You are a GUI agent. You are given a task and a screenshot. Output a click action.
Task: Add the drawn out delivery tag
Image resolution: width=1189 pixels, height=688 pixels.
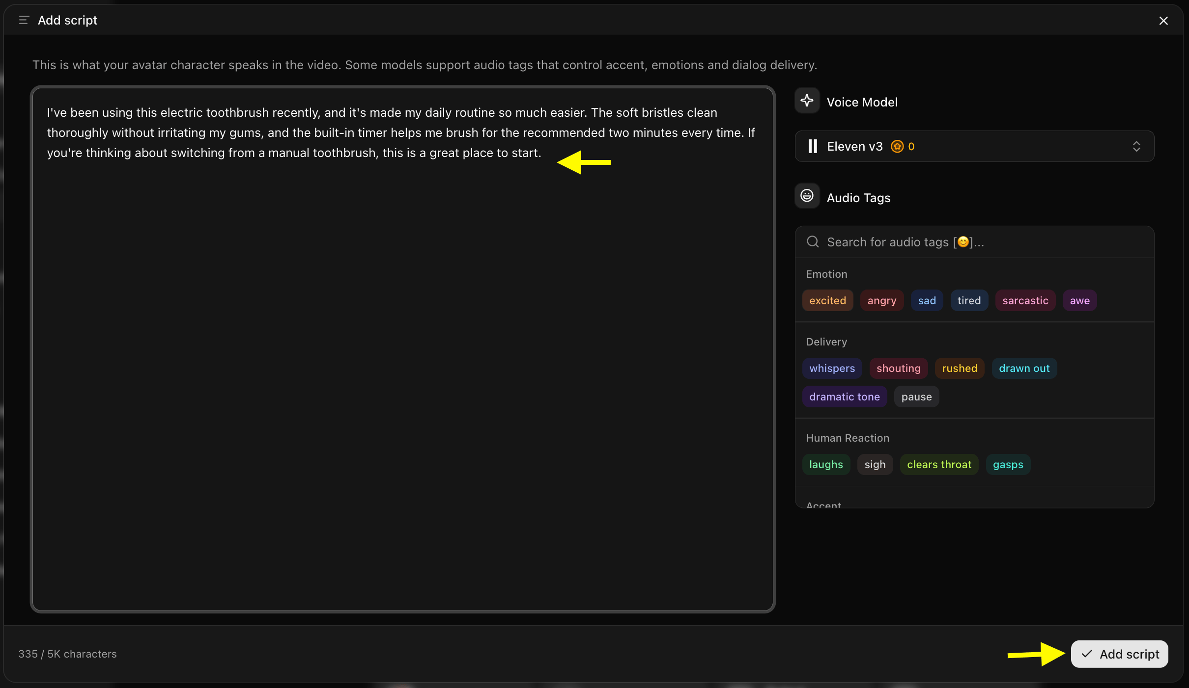(1024, 368)
